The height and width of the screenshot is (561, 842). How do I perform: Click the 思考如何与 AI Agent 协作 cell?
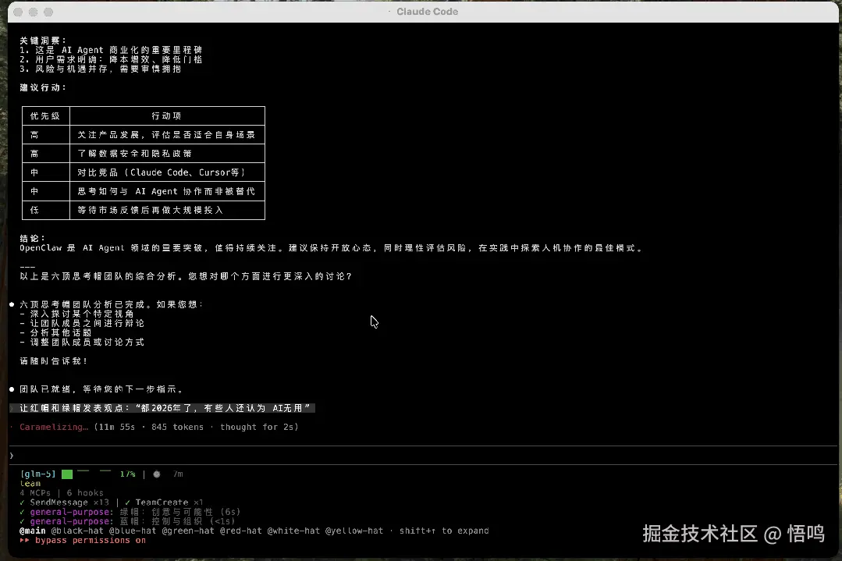coord(166,191)
